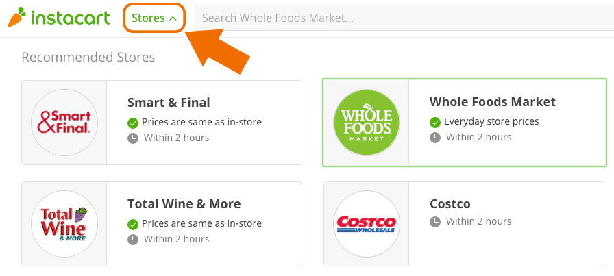The image size is (614, 276).
Task: Select the Costco store title
Action: pyautogui.click(x=450, y=204)
